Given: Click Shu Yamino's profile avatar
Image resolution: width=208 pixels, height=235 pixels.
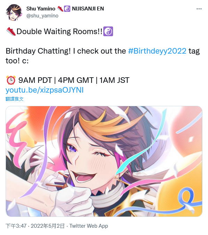Looking at the screenshot, I should (14, 13).
